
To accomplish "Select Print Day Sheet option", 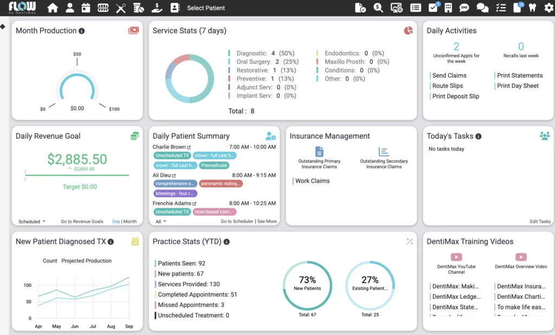I will pyautogui.click(x=518, y=86).
